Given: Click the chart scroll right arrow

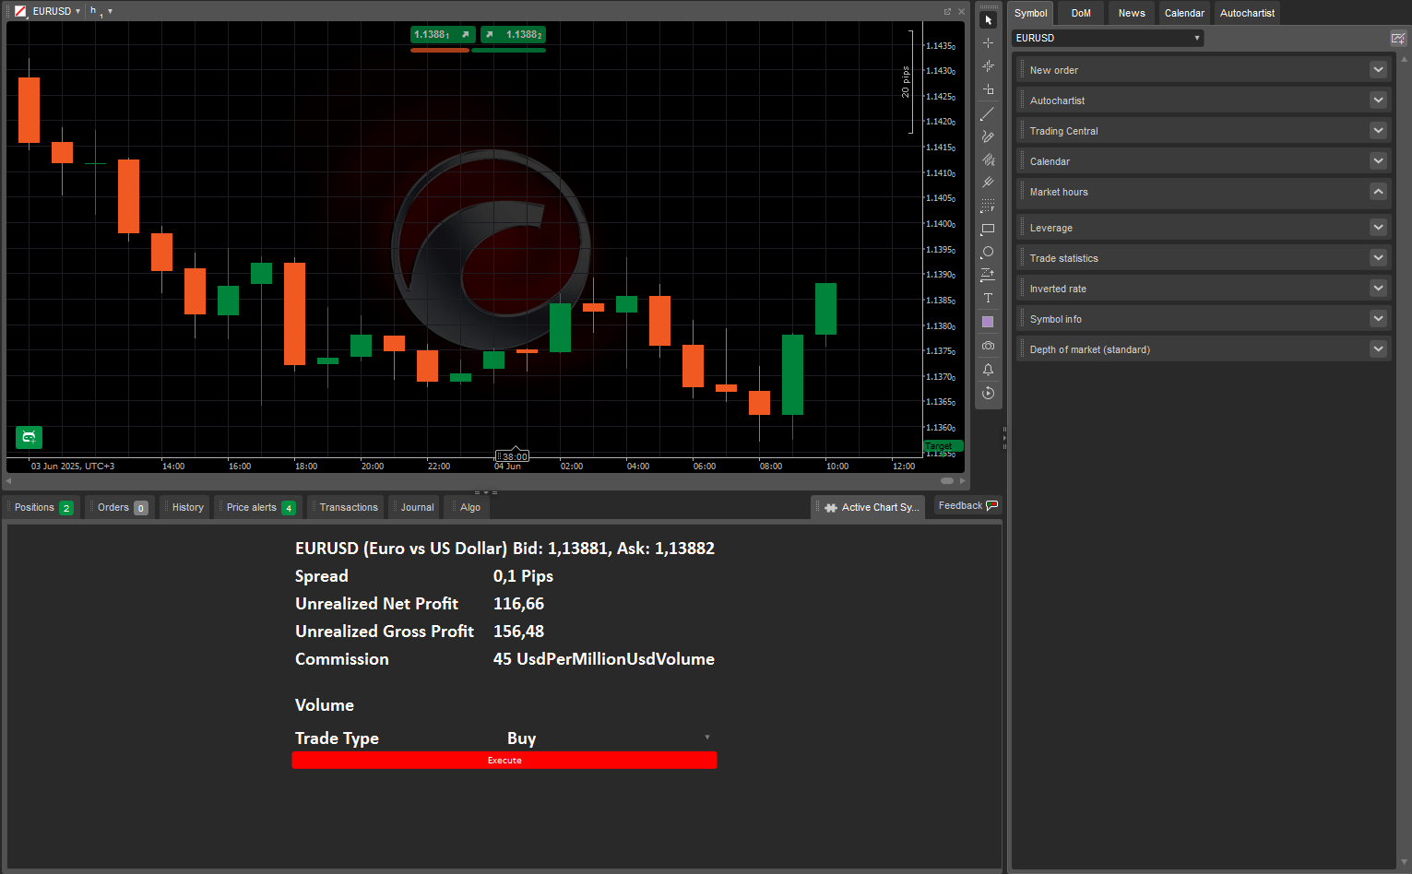Looking at the screenshot, I should [962, 480].
